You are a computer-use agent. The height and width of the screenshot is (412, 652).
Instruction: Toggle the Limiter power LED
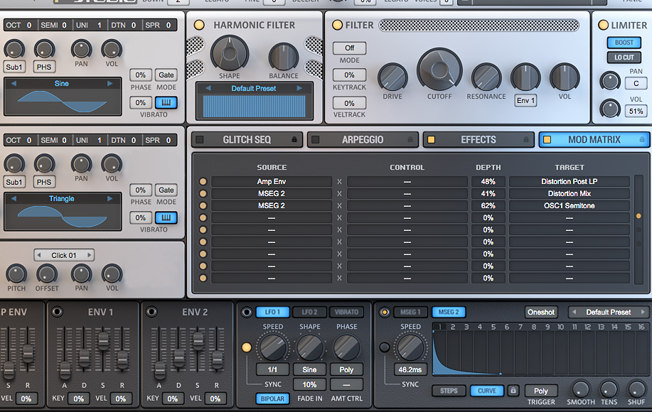click(603, 25)
